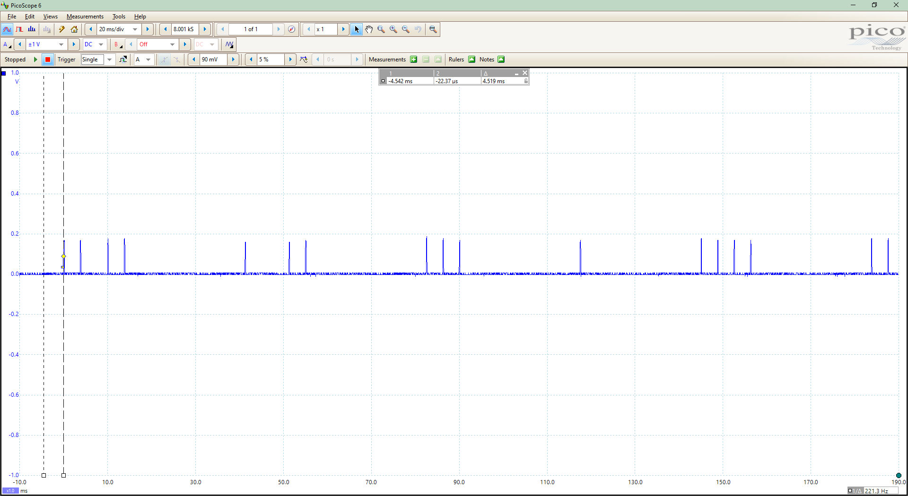Decrease timebase with left arrow

tap(91, 29)
